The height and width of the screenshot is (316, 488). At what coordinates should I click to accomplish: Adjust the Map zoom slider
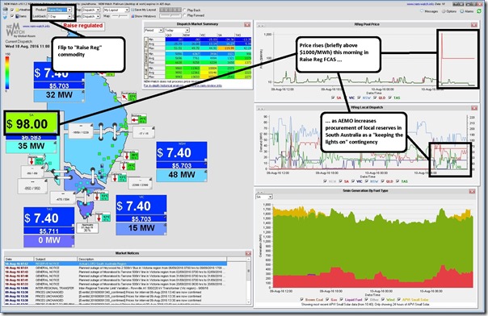coord(120,16)
